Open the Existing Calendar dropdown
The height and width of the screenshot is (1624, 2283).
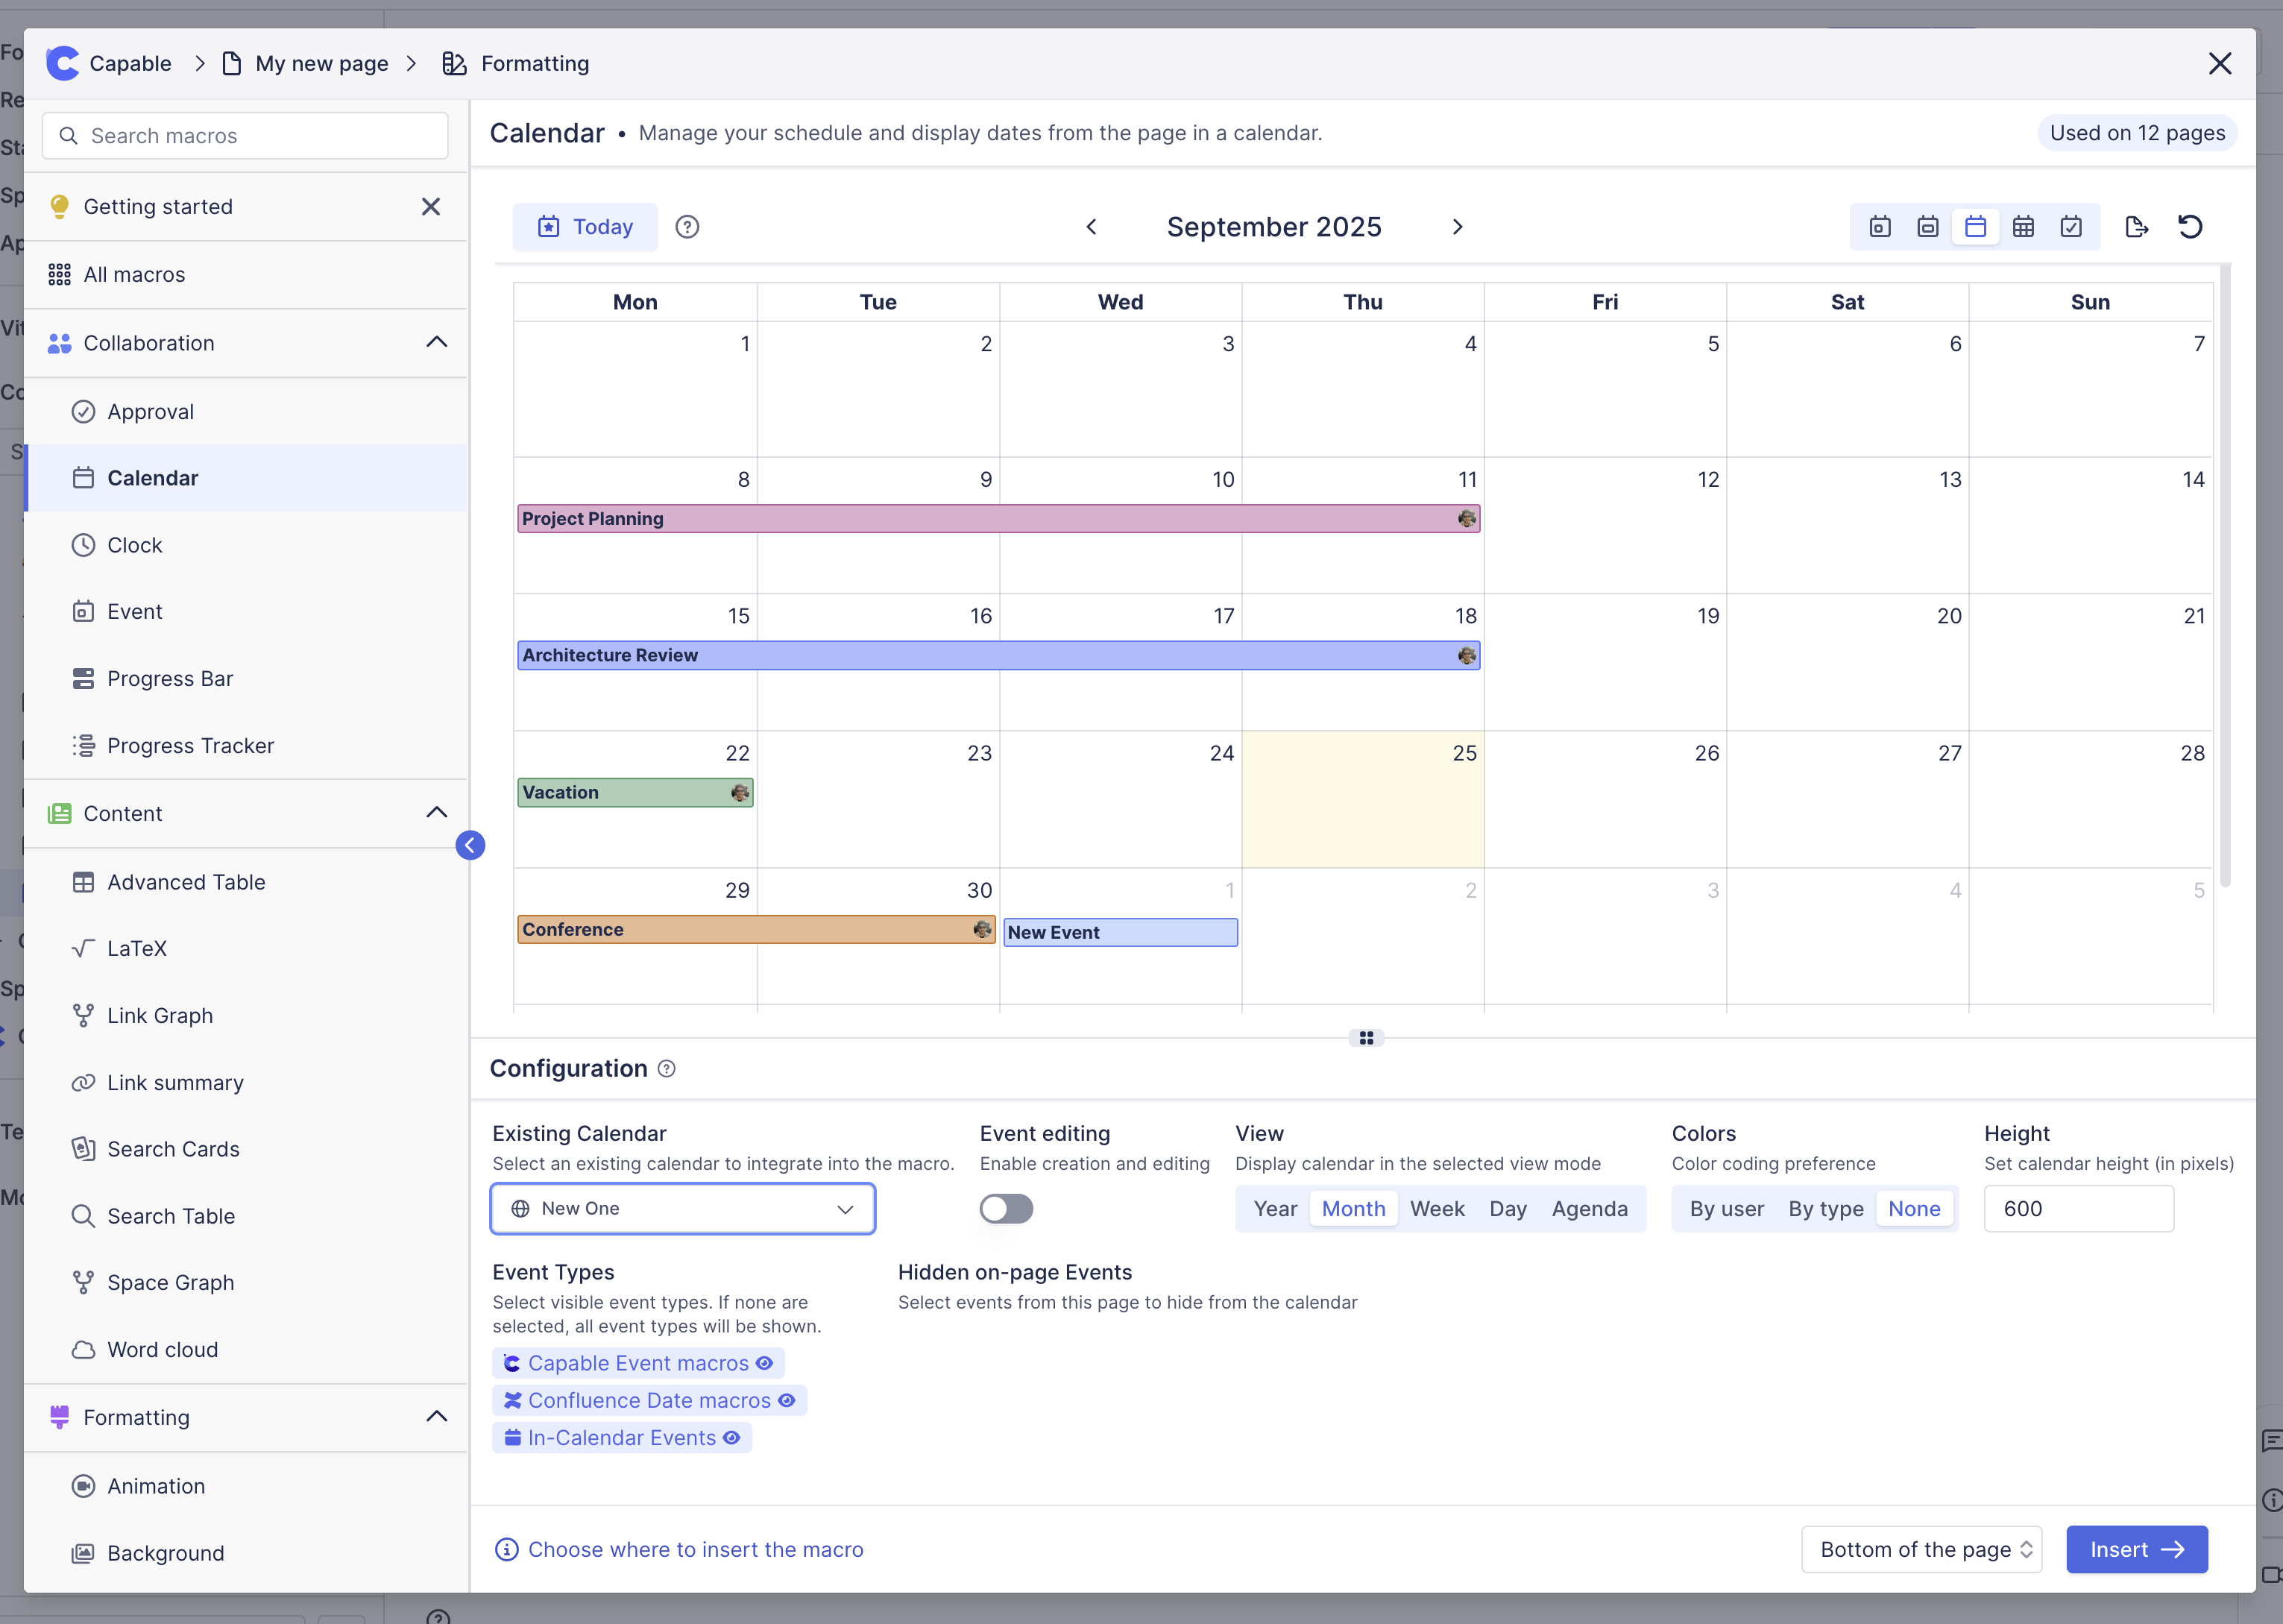(x=682, y=1209)
